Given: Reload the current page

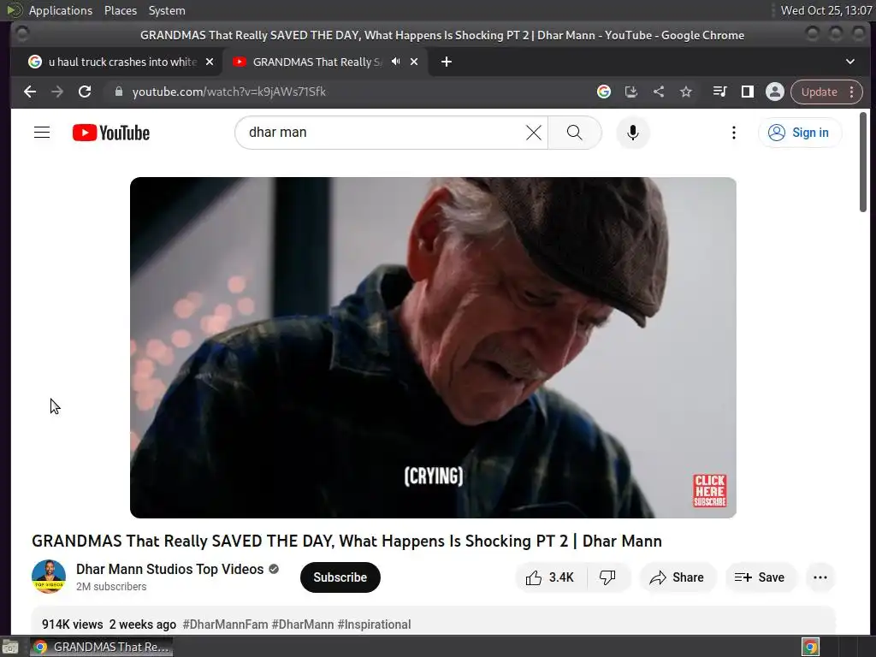Looking at the screenshot, I should coord(85,92).
